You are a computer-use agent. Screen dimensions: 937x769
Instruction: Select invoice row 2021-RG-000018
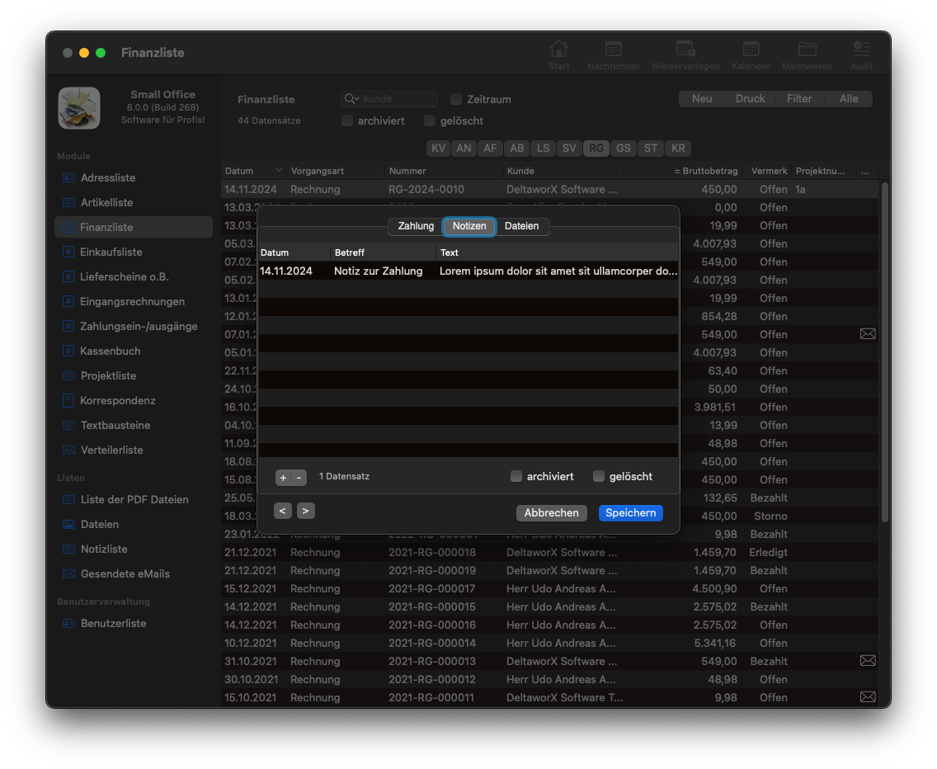(x=550, y=553)
